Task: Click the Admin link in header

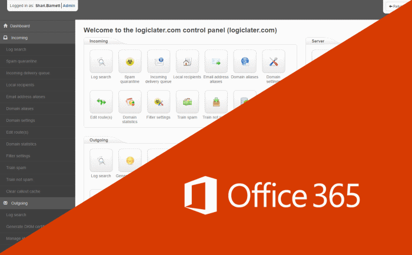Action: [x=69, y=5]
